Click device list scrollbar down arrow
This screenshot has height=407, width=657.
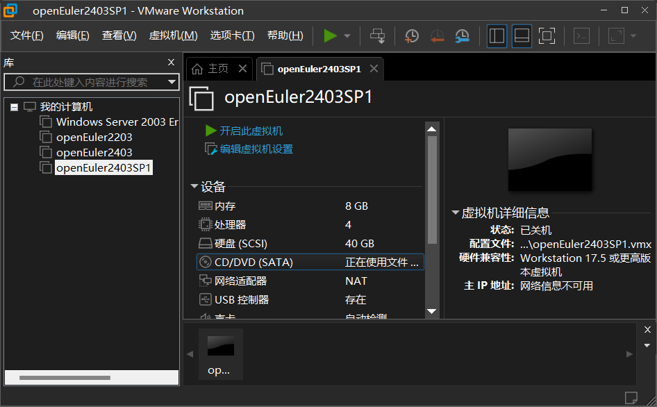tap(431, 311)
